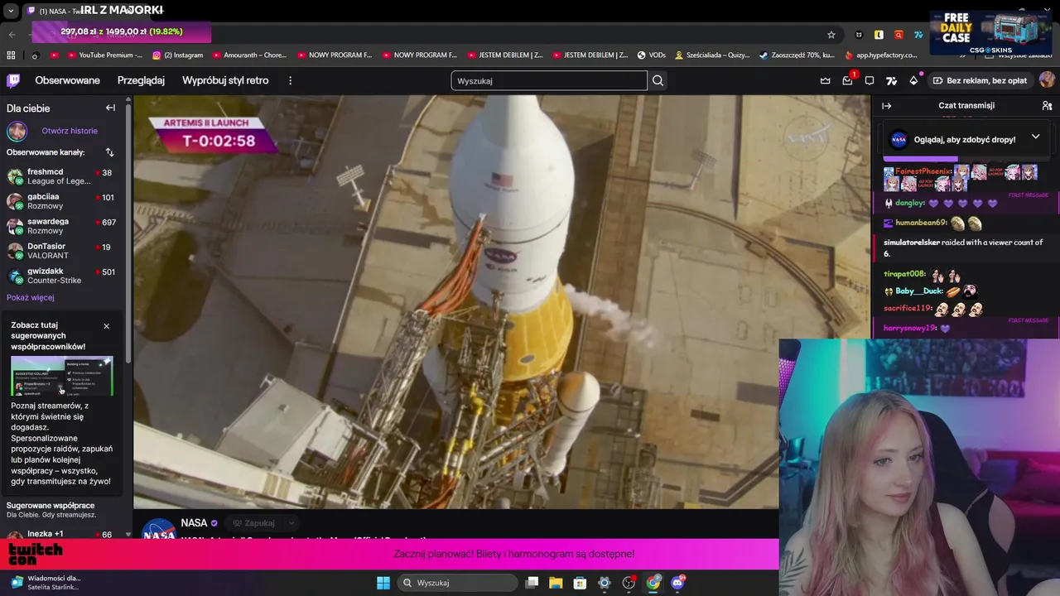
Task: Go to Przeglądaj tab
Action: (x=141, y=80)
